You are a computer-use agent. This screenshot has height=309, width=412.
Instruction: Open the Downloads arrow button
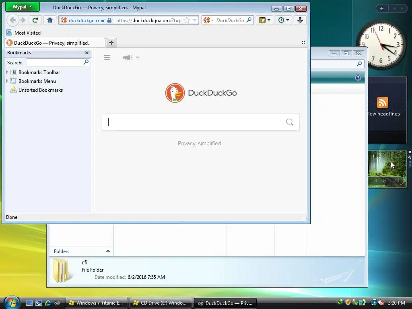click(300, 20)
